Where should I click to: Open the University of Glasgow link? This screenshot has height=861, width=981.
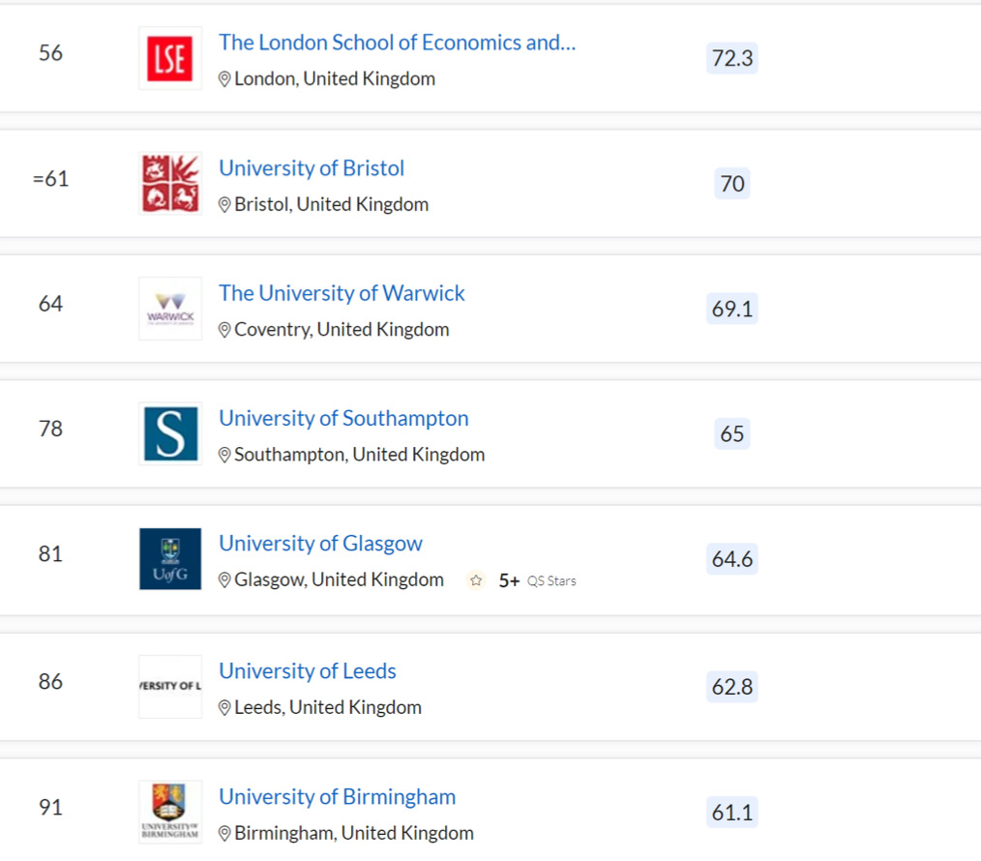(320, 544)
